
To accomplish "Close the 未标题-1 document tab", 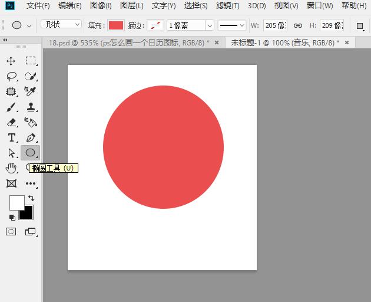I will click(346, 42).
